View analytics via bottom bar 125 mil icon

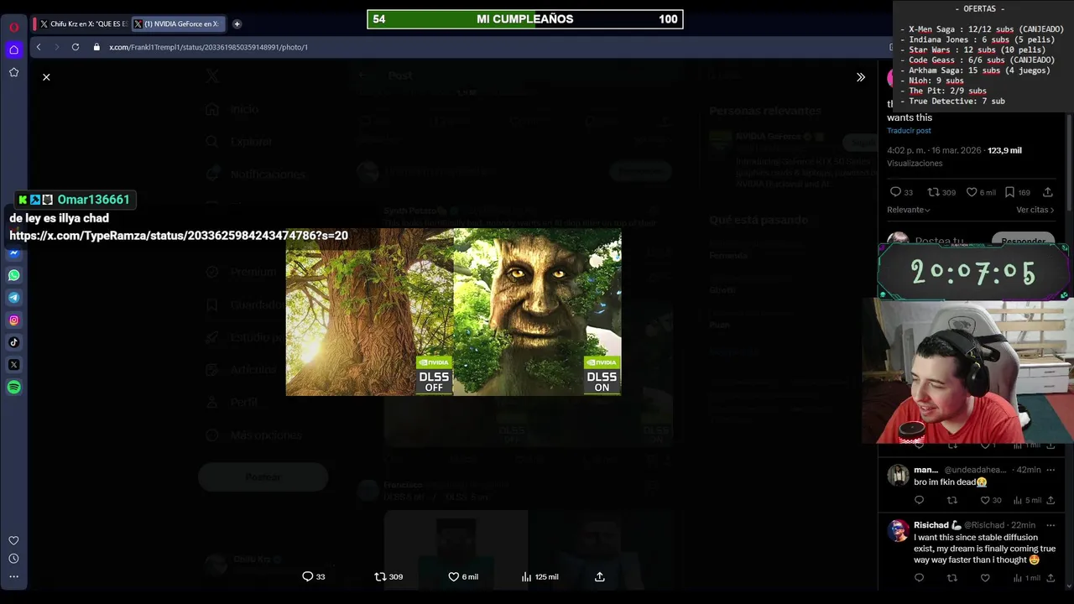(x=540, y=577)
